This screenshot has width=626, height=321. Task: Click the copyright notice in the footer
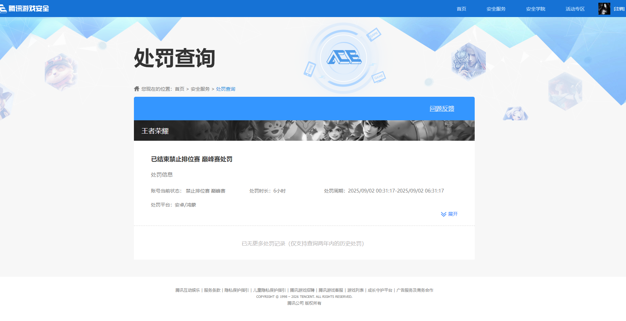304,297
